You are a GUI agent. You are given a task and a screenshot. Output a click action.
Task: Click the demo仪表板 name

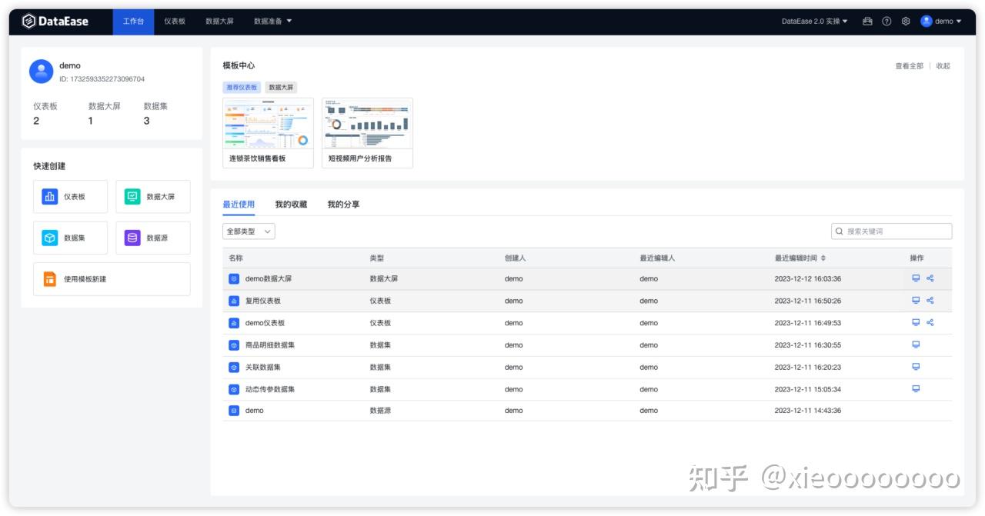point(265,323)
